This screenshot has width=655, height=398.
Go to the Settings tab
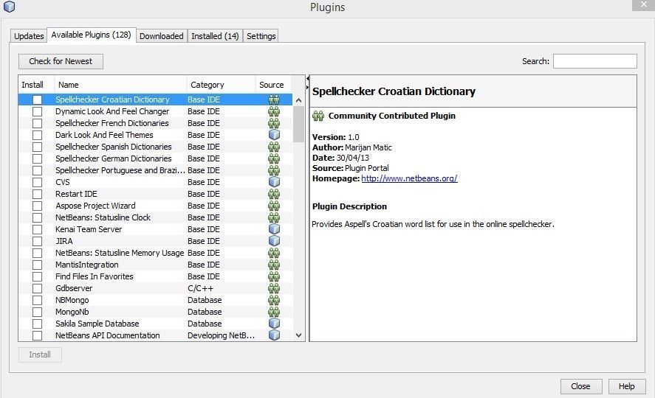pos(261,36)
